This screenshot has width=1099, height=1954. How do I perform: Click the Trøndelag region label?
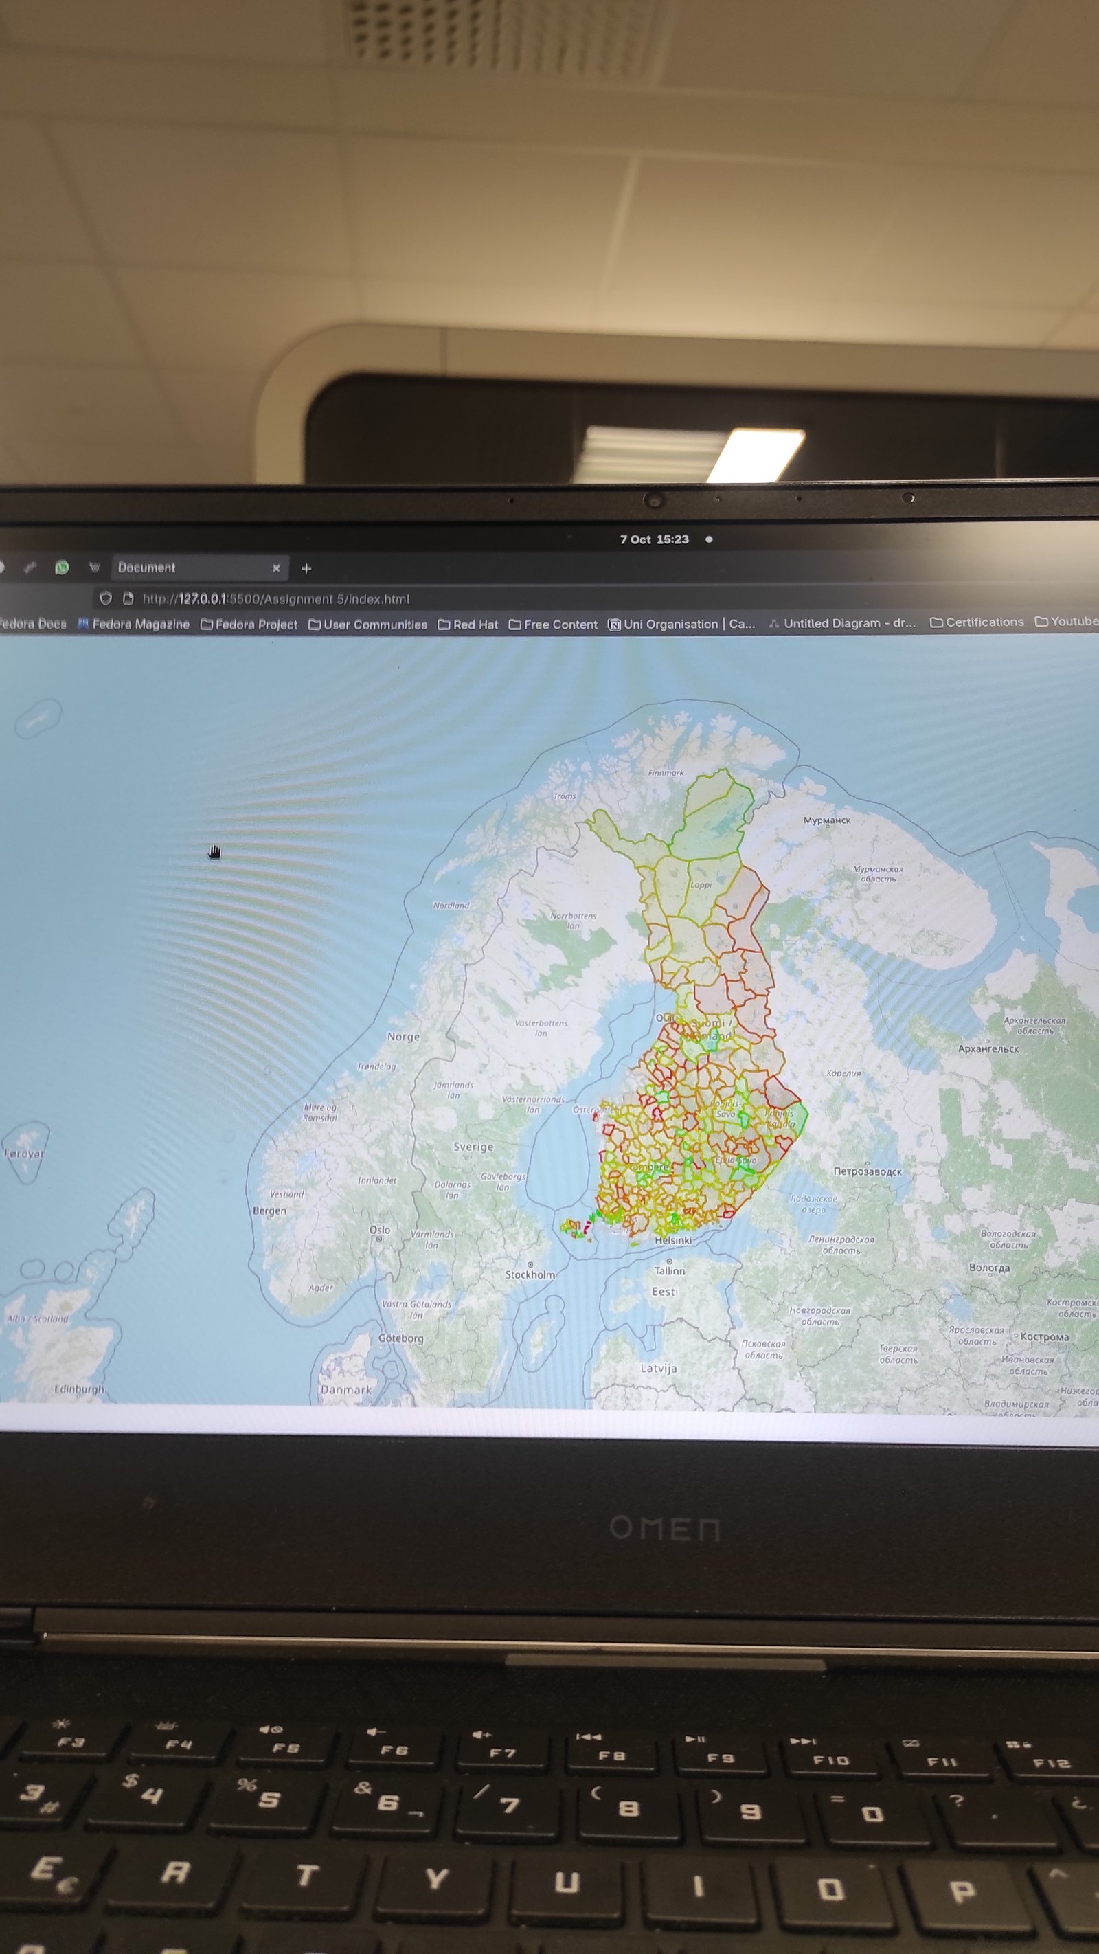coord(377,1066)
